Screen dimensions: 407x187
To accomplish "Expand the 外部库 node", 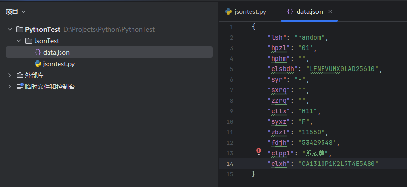I will [x=10, y=75].
